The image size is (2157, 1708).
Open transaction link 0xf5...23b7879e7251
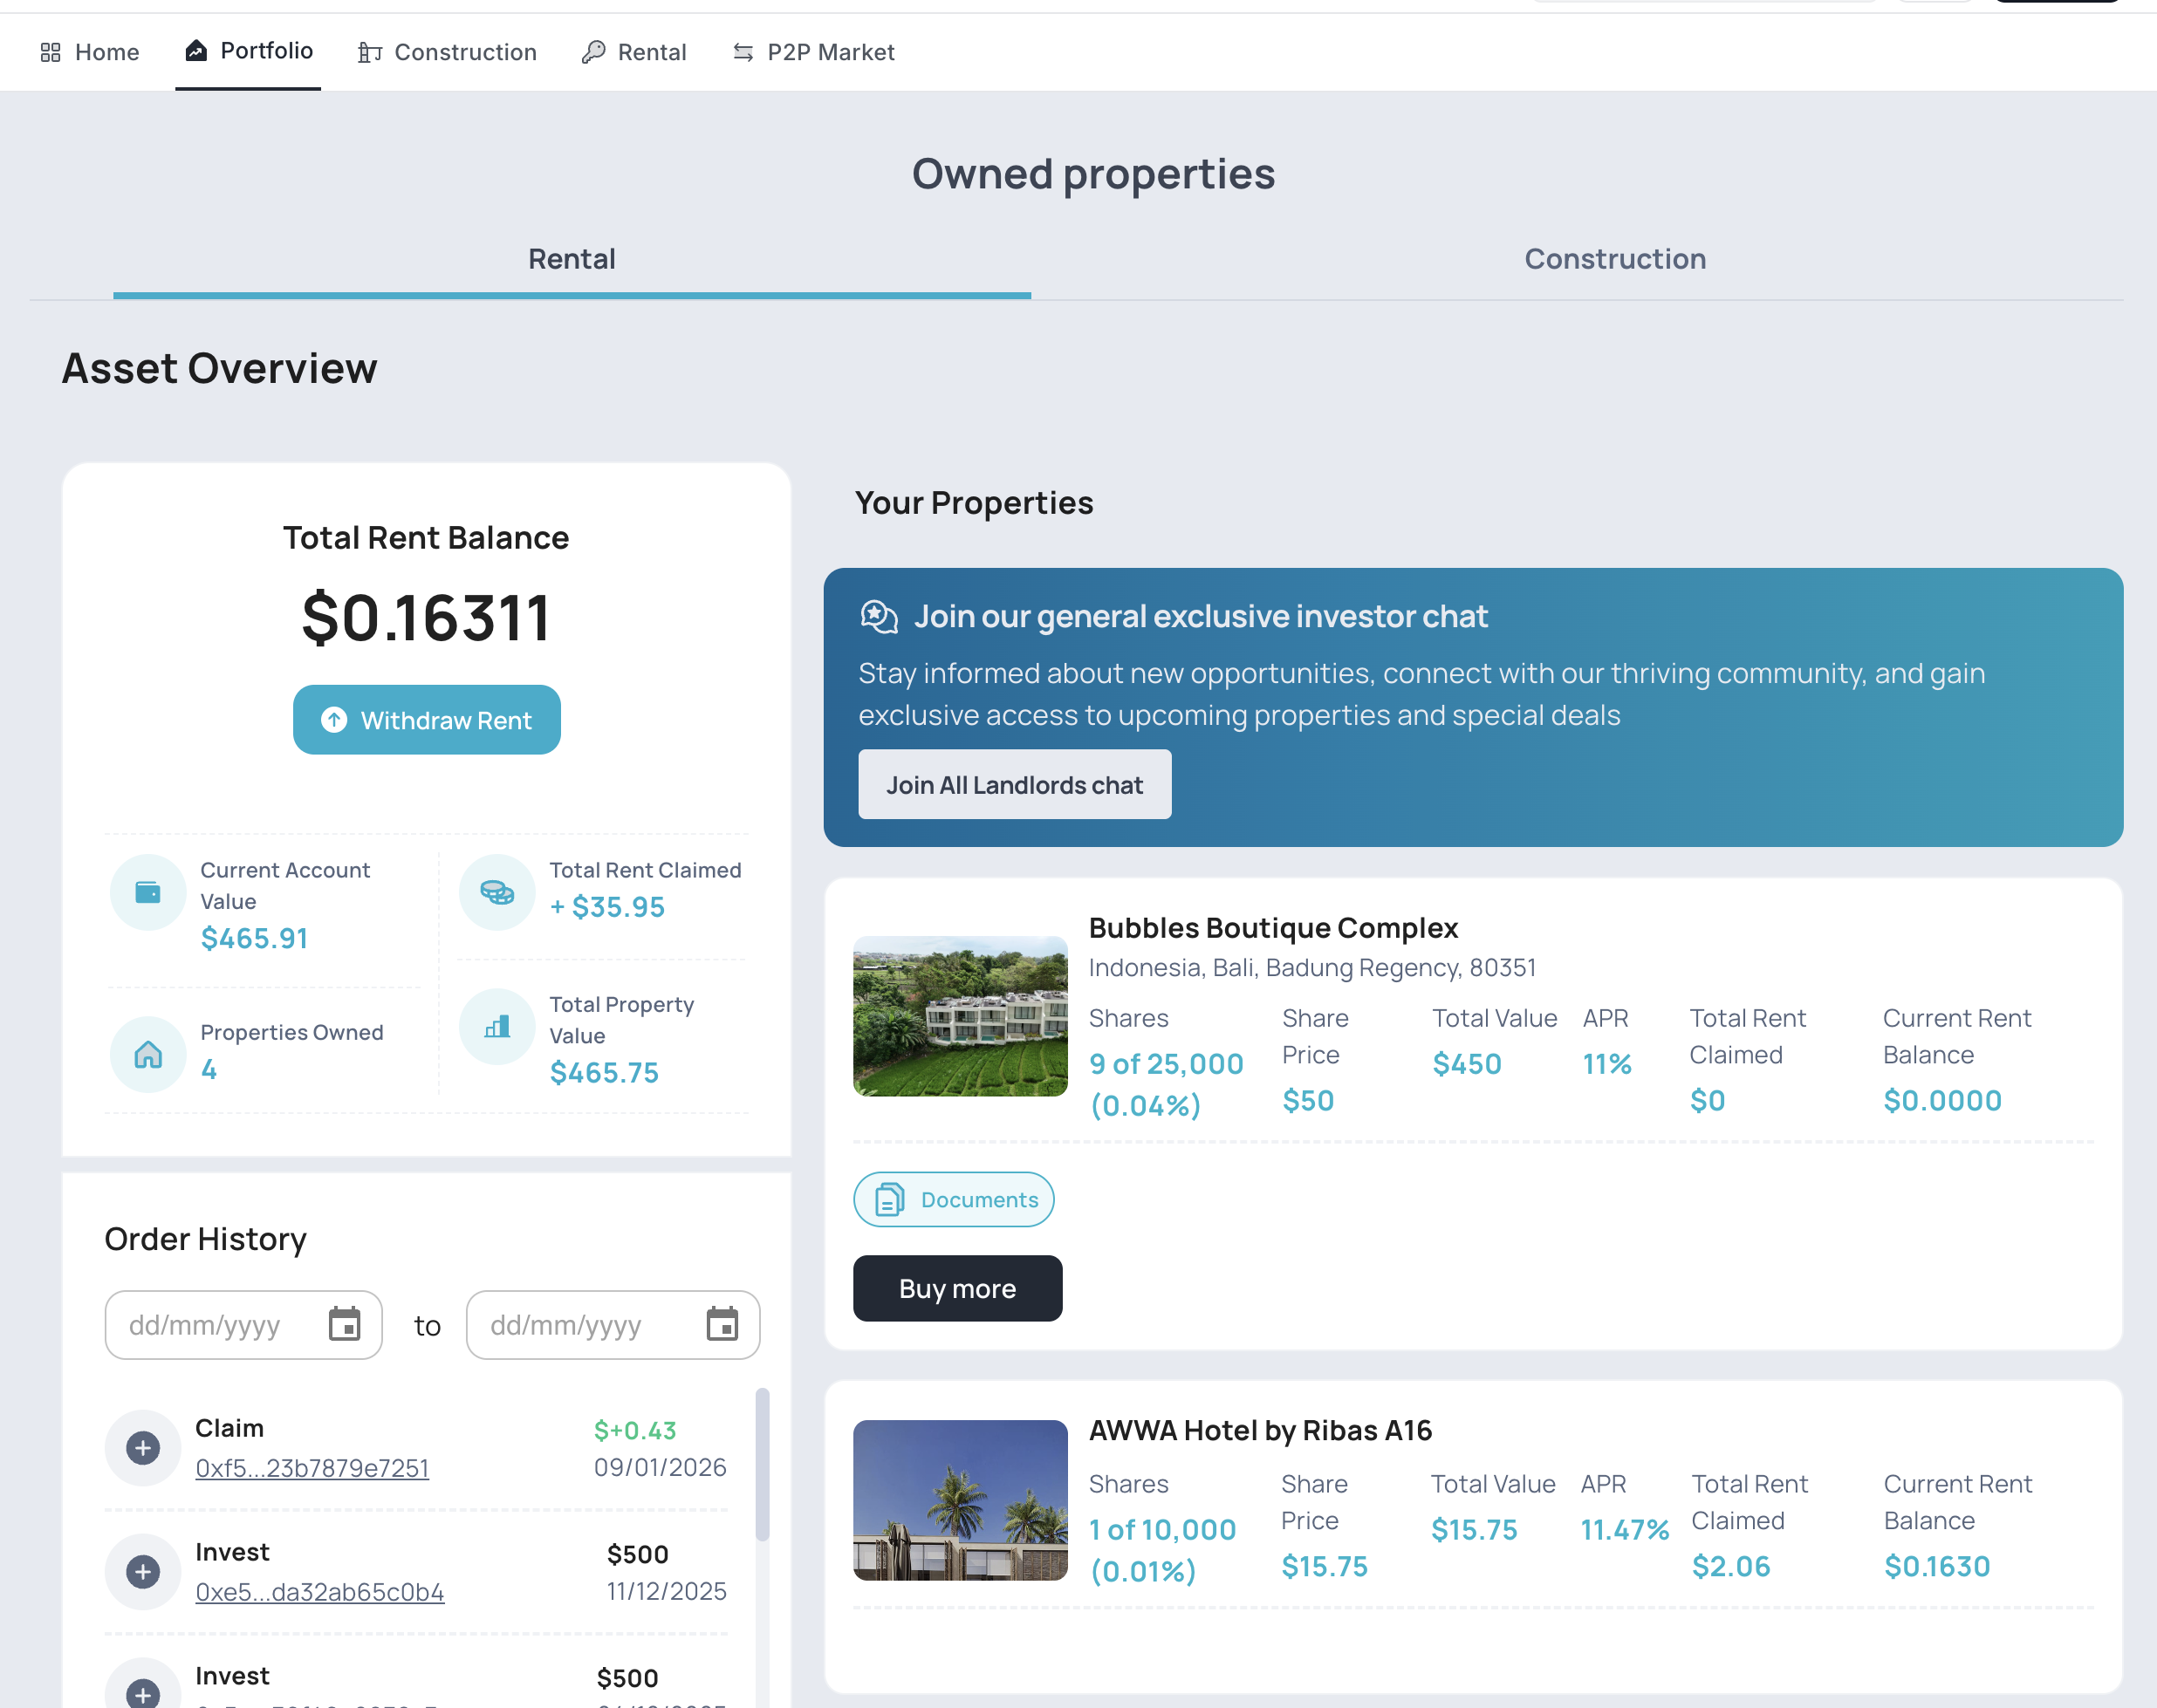coord(312,1467)
